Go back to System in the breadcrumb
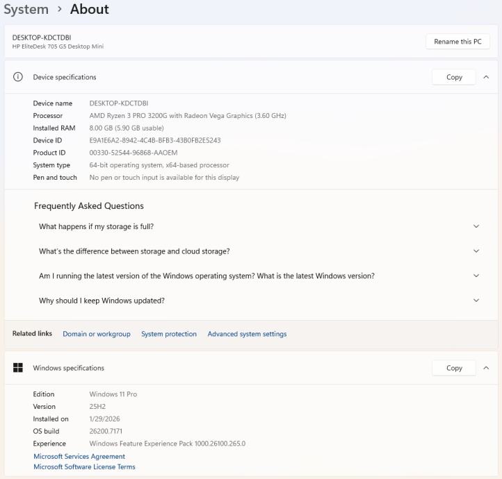The height and width of the screenshot is (479, 502). pyautogui.click(x=26, y=9)
